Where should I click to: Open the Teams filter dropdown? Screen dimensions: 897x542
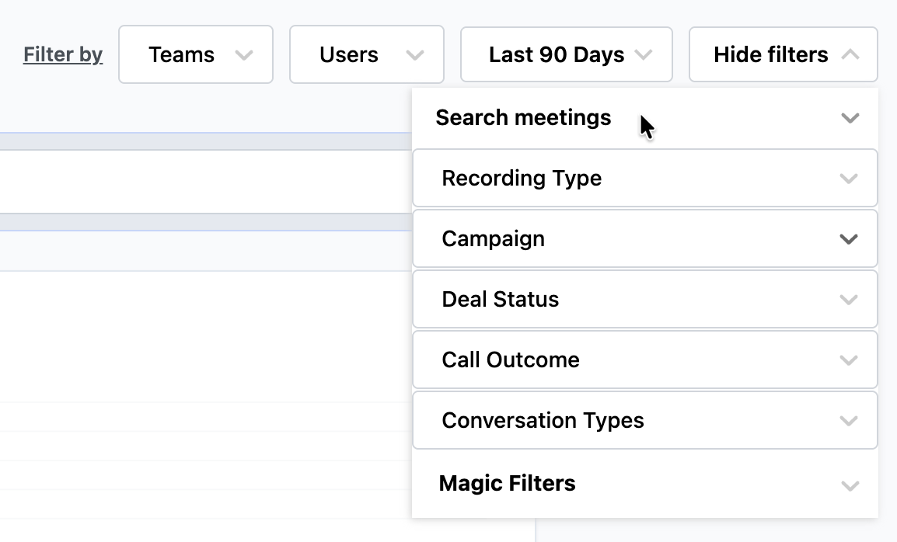click(195, 55)
